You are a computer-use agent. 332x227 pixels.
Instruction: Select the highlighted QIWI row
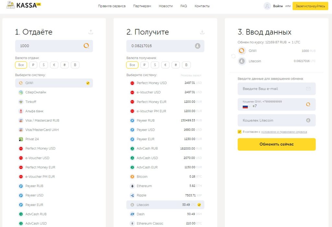pos(54,83)
